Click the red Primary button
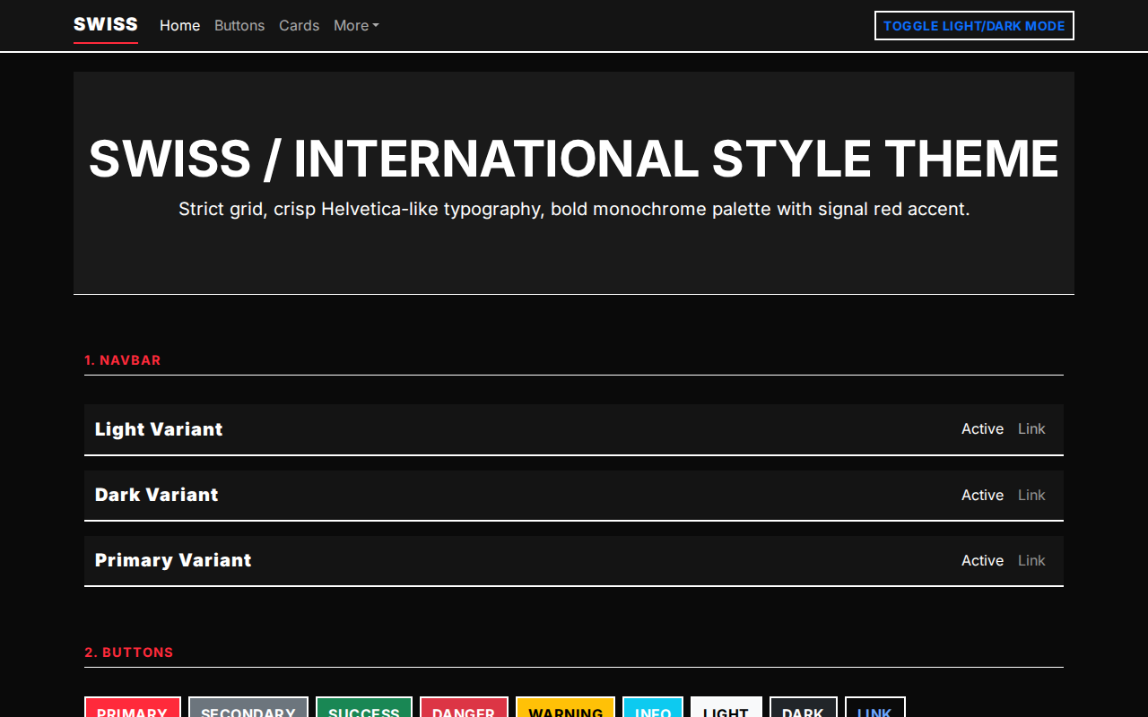 click(133, 707)
